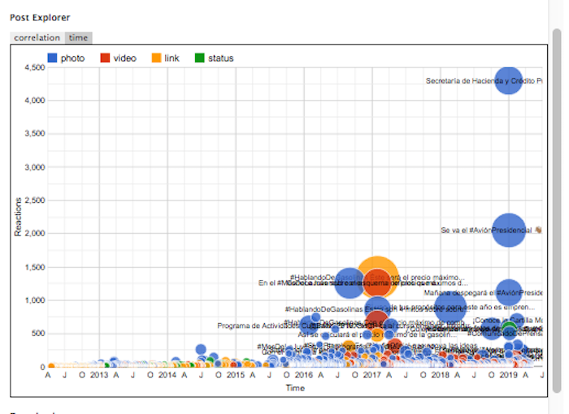Click the blue 'Mañana despegará' bubble near 2019
The image size is (569, 414).
[509, 291]
